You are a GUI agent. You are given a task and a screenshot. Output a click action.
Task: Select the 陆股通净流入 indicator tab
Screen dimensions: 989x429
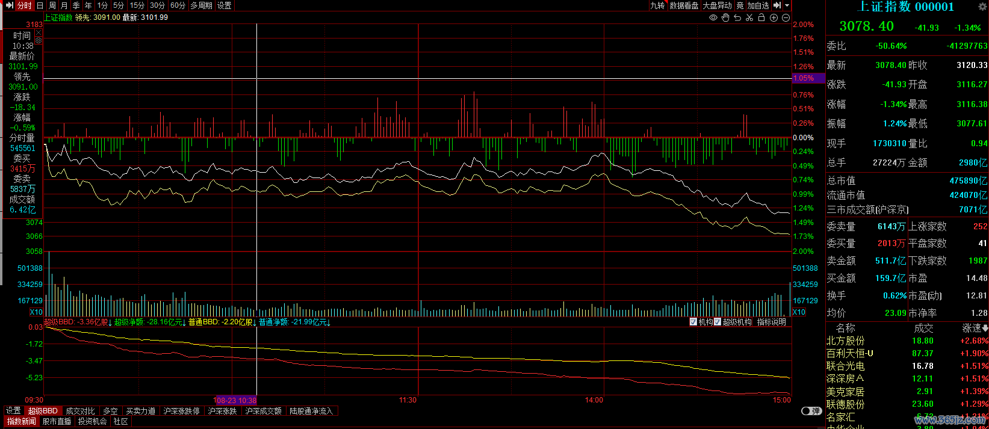311,411
